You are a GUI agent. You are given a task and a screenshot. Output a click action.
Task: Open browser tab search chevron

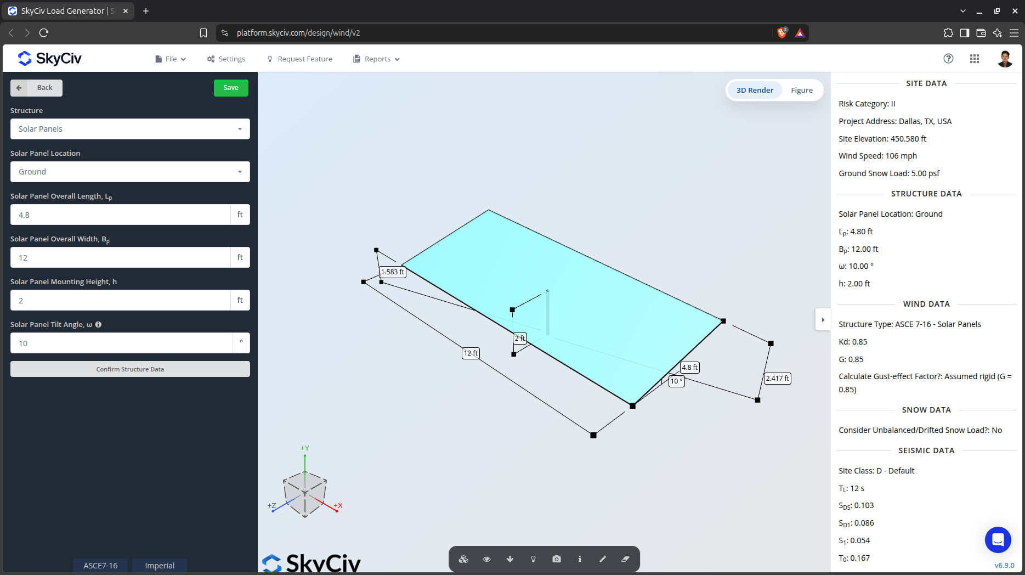coord(963,11)
